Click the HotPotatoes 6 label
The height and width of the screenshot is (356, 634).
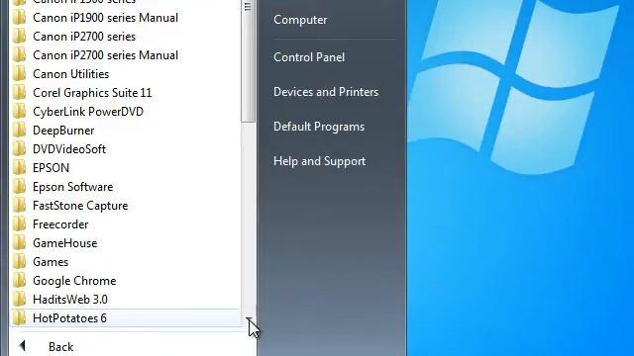point(69,318)
